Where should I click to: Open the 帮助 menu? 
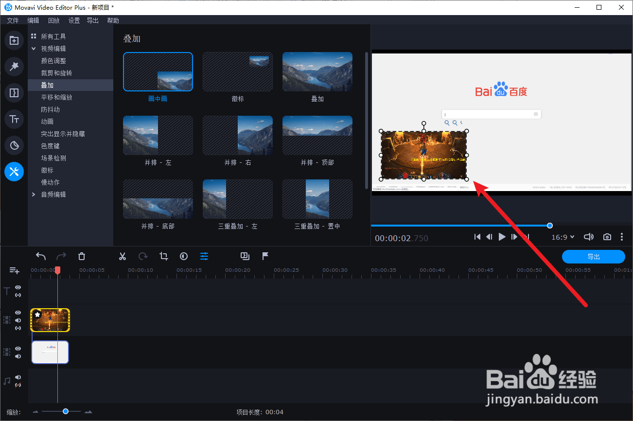coord(113,20)
